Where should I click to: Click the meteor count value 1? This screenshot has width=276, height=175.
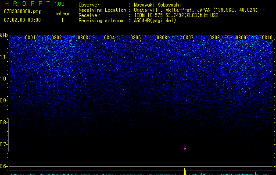click(x=62, y=20)
